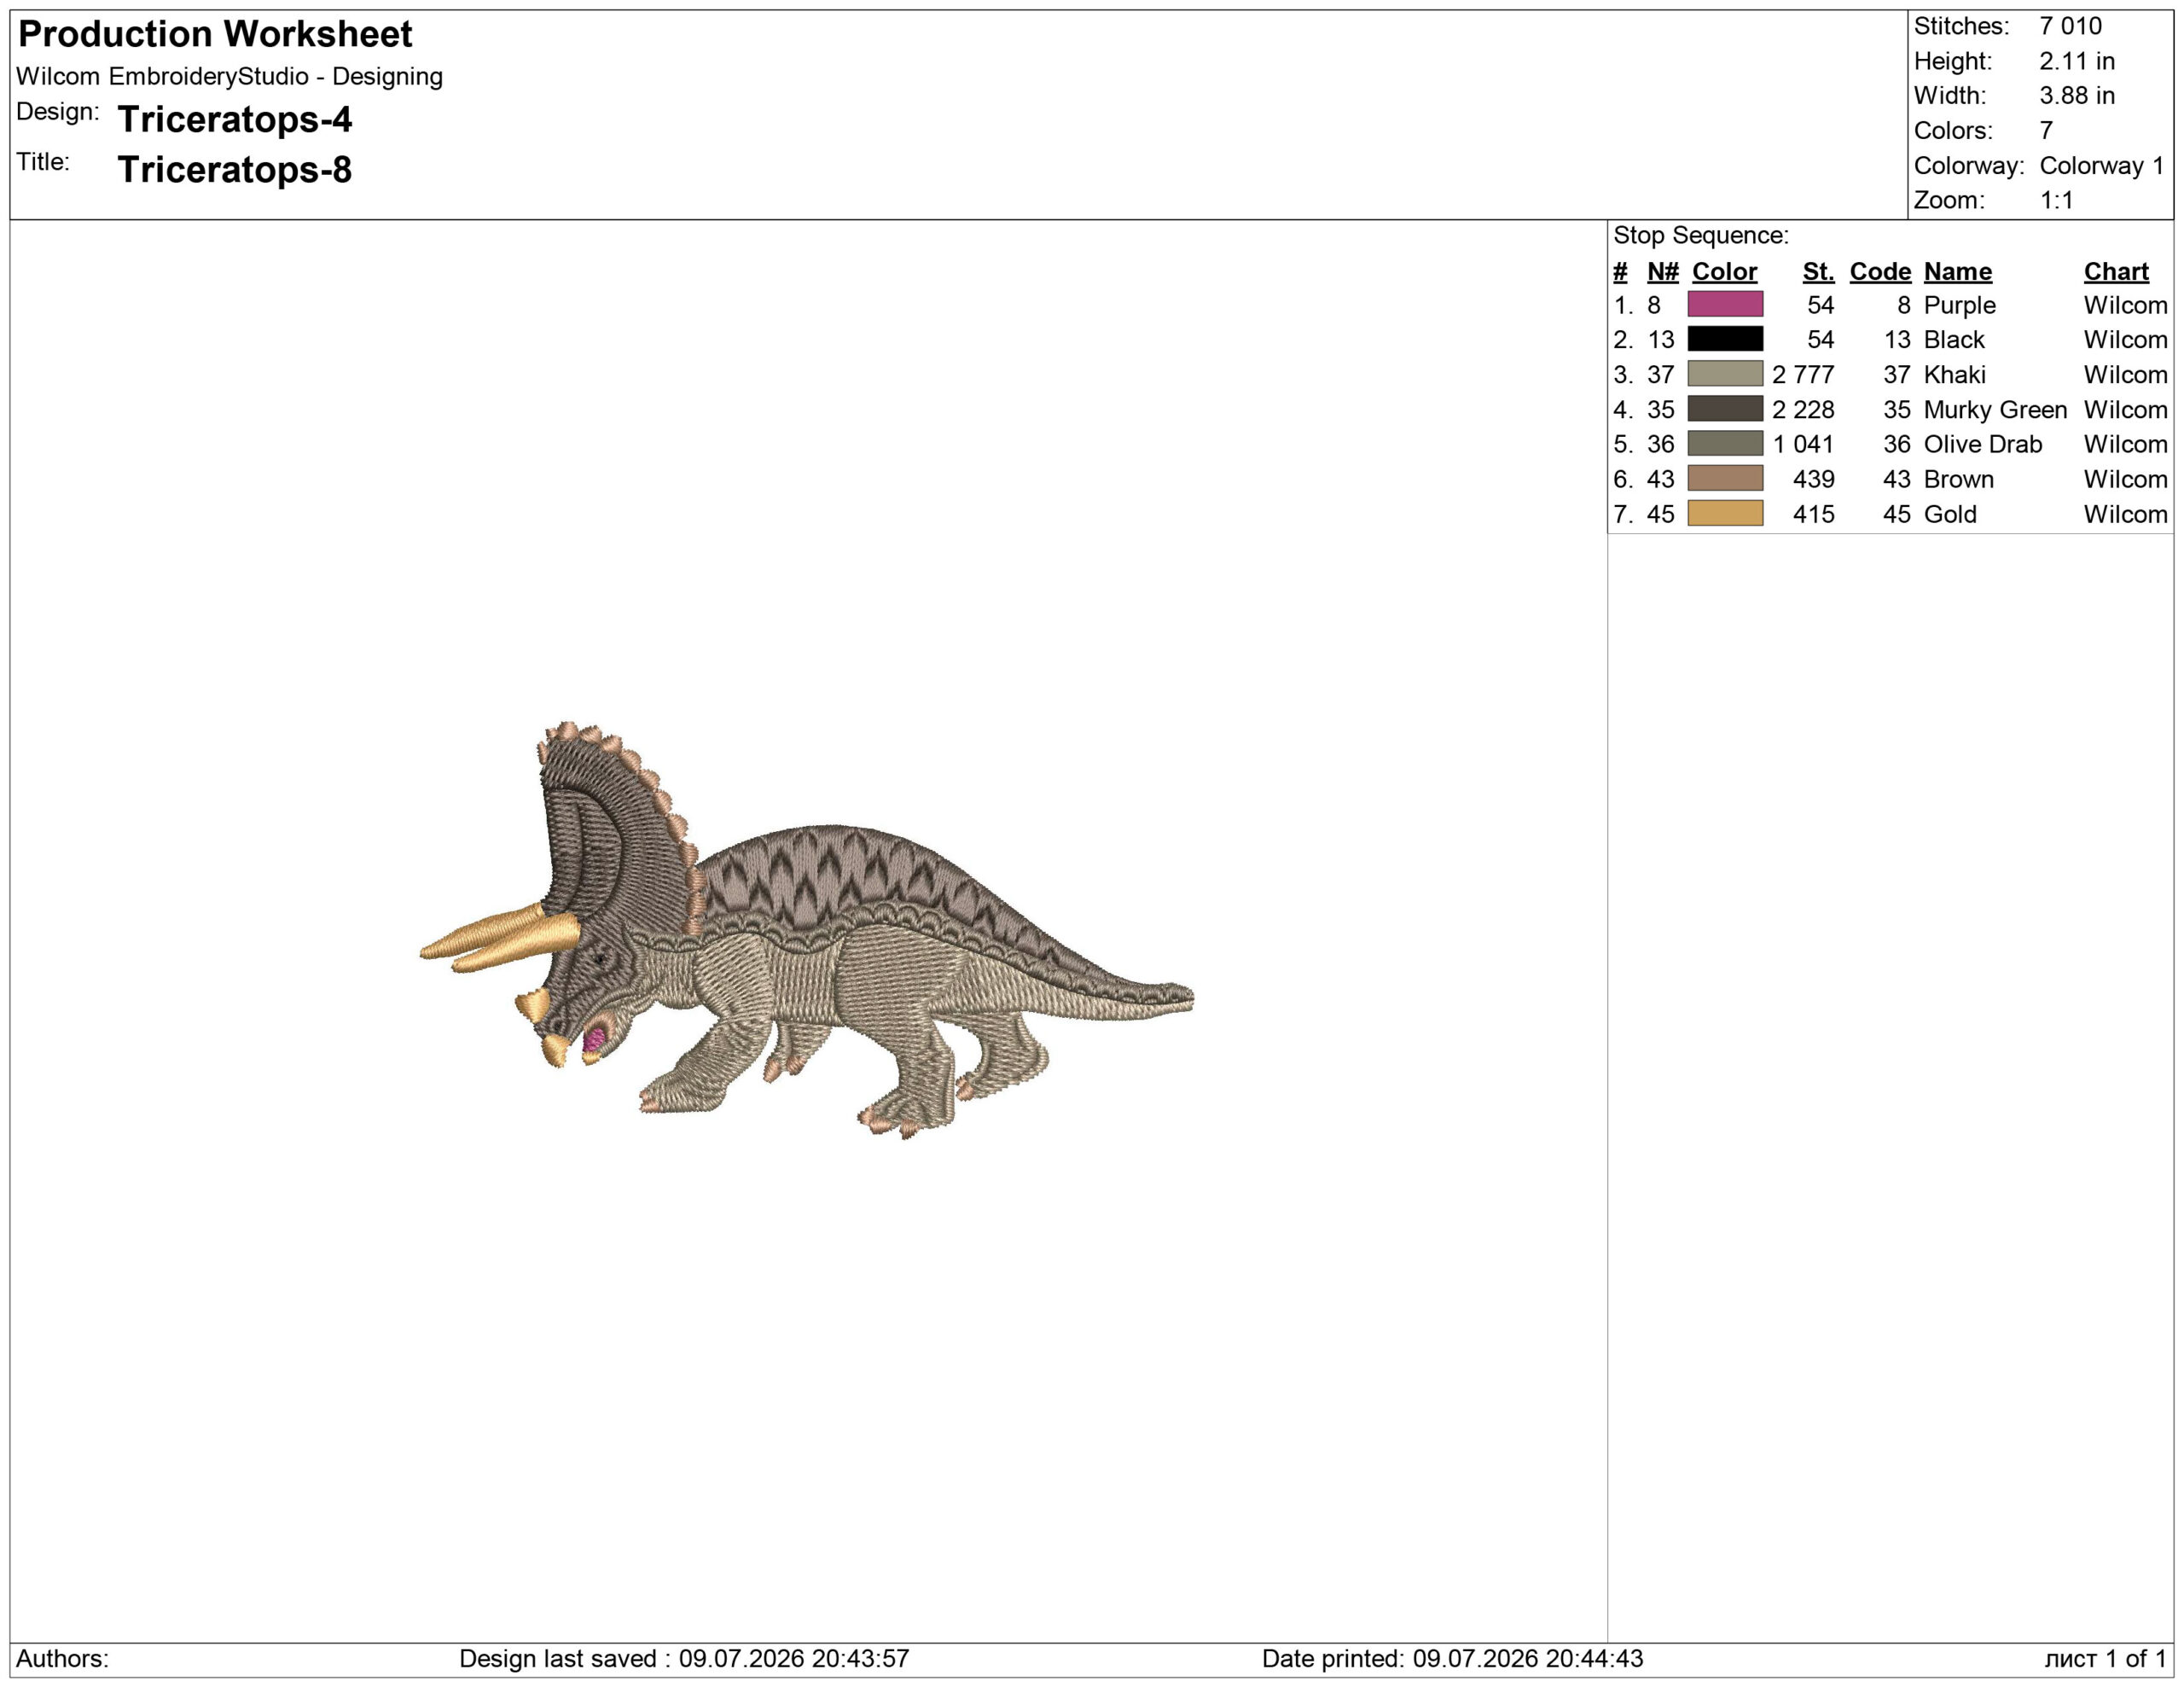Select the design name 'Triceratops-4'

click(235, 119)
